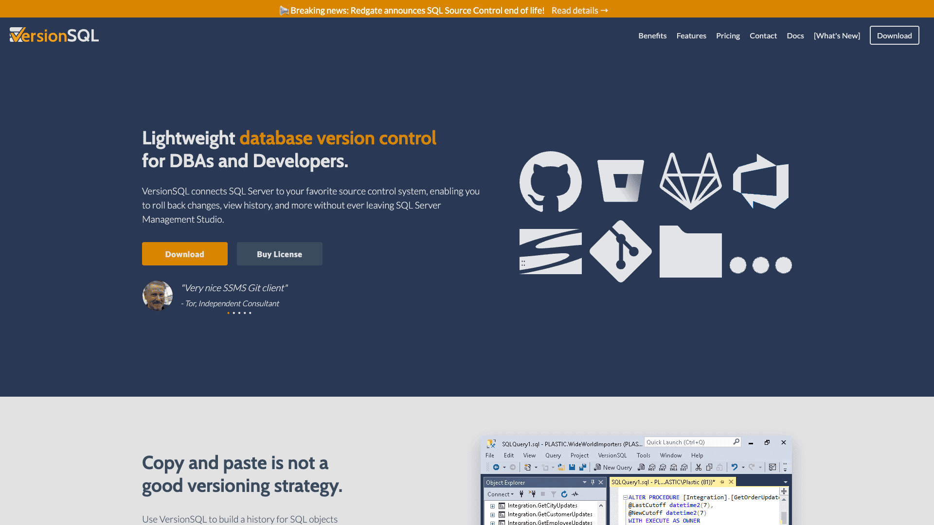Click the SSMS Copy icon
This screenshot has width=934, height=525.
tap(709, 467)
